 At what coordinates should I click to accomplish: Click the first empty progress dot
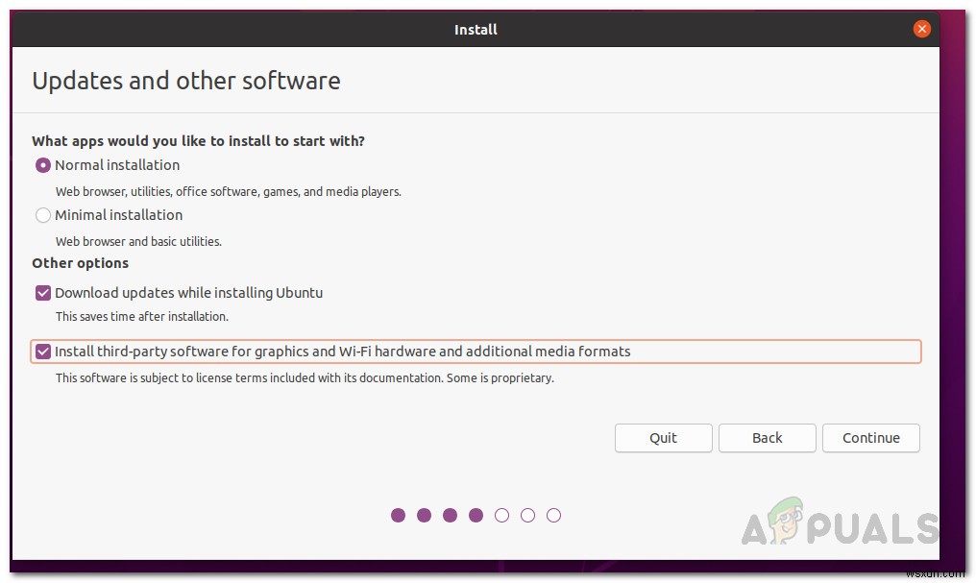pos(501,516)
